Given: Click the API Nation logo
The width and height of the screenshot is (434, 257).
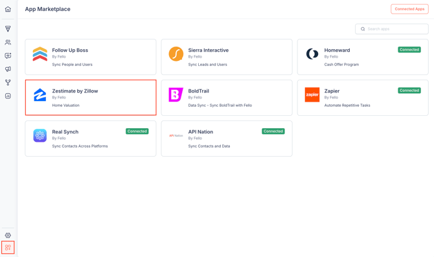Looking at the screenshot, I should point(176,135).
